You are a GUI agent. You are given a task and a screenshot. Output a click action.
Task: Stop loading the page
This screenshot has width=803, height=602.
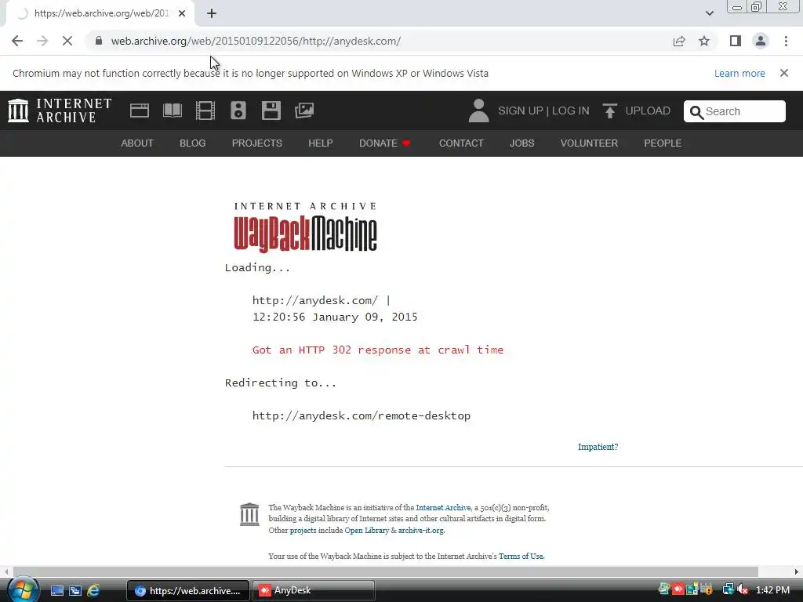pos(67,41)
